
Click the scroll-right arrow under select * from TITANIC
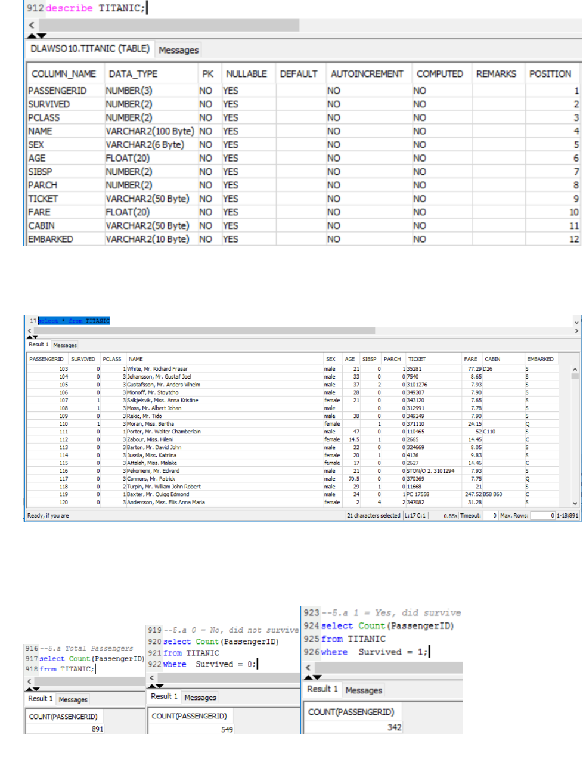(x=576, y=331)
